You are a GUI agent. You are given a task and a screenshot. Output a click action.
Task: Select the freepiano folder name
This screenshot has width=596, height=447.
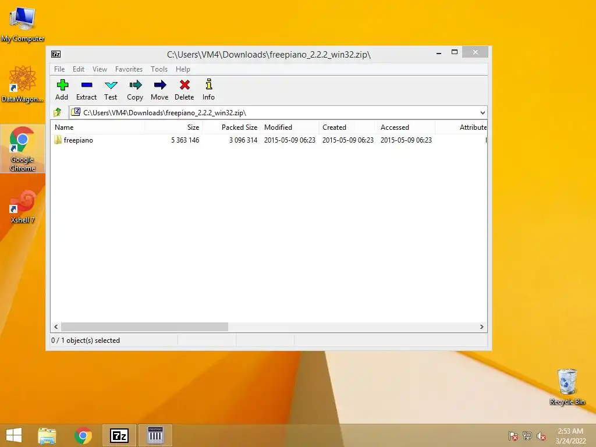(79, 140)
